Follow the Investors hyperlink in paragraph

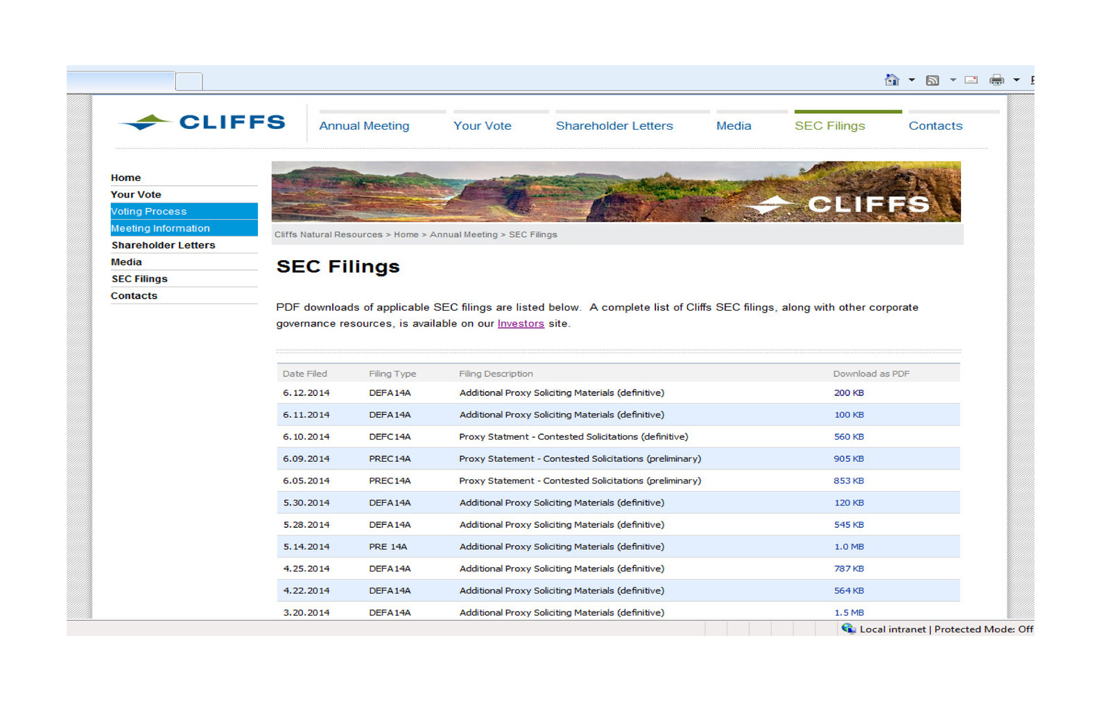coord(521,323)
